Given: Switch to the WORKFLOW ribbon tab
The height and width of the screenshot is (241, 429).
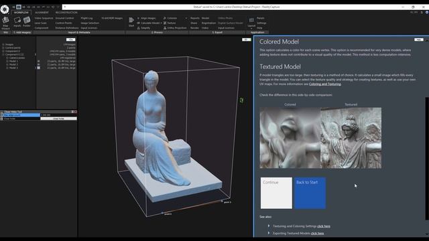Looking at the screenshot, I should (21, 13).
